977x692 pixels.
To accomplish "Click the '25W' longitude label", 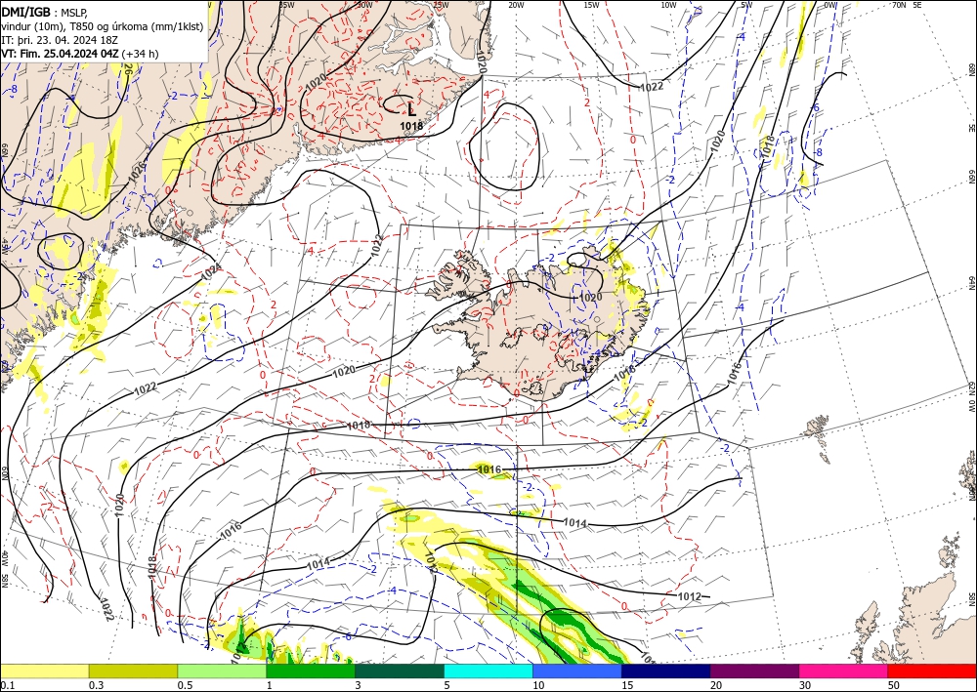I will [x=441, y=5].
